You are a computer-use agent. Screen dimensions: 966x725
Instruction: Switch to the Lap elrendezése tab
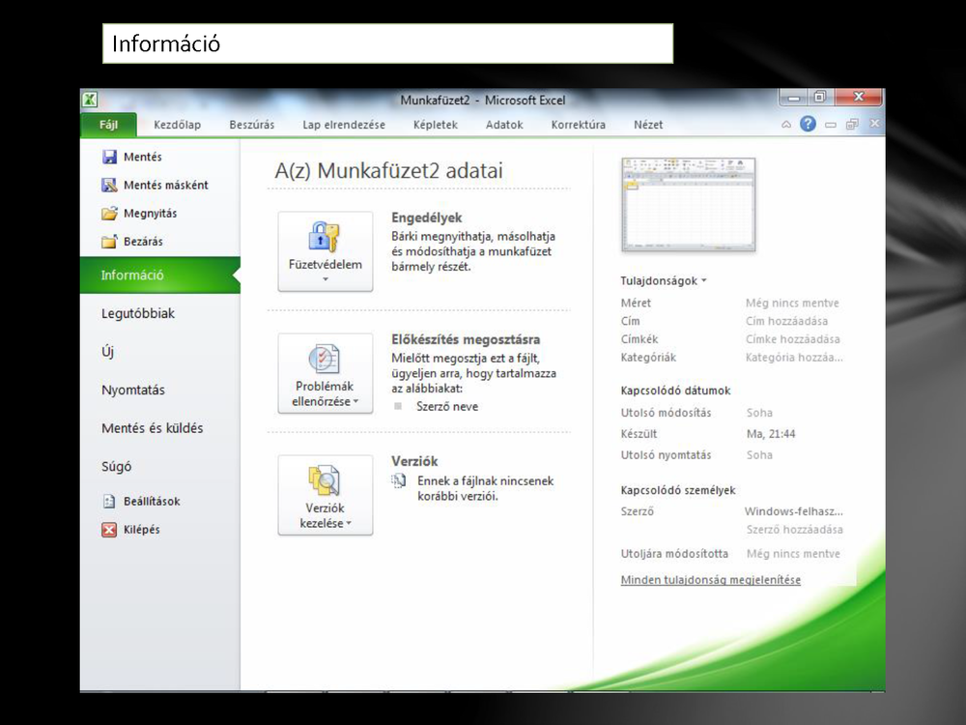pyautogui.click(x=344, y=125)
